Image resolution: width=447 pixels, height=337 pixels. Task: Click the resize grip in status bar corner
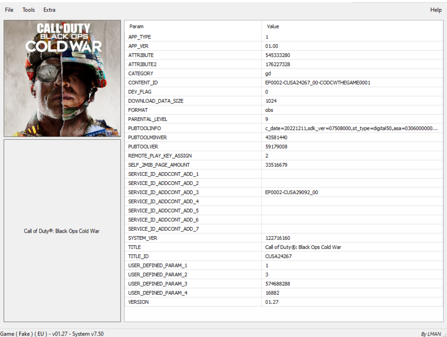(x=445, y=335)
